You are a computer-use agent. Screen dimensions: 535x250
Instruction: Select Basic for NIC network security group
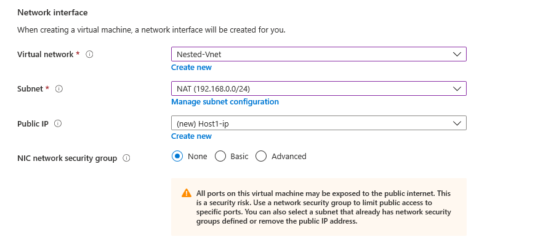[x=220, y=156]
